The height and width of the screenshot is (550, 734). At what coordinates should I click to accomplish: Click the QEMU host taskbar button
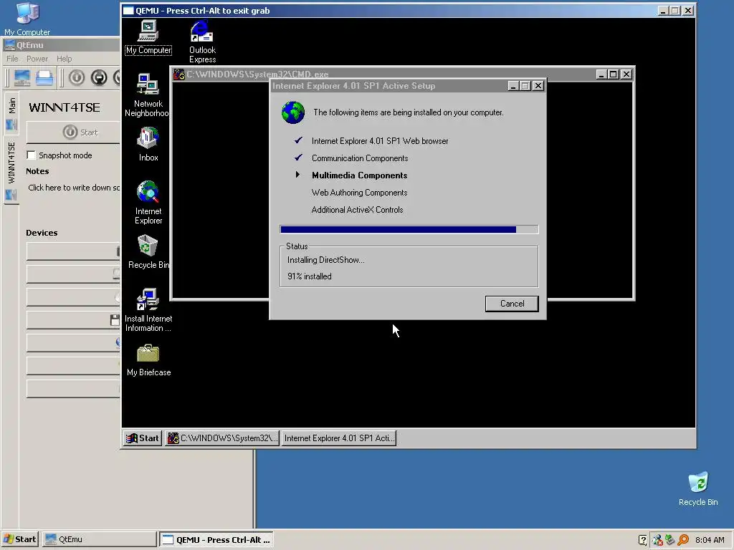[x=216, y=539]
